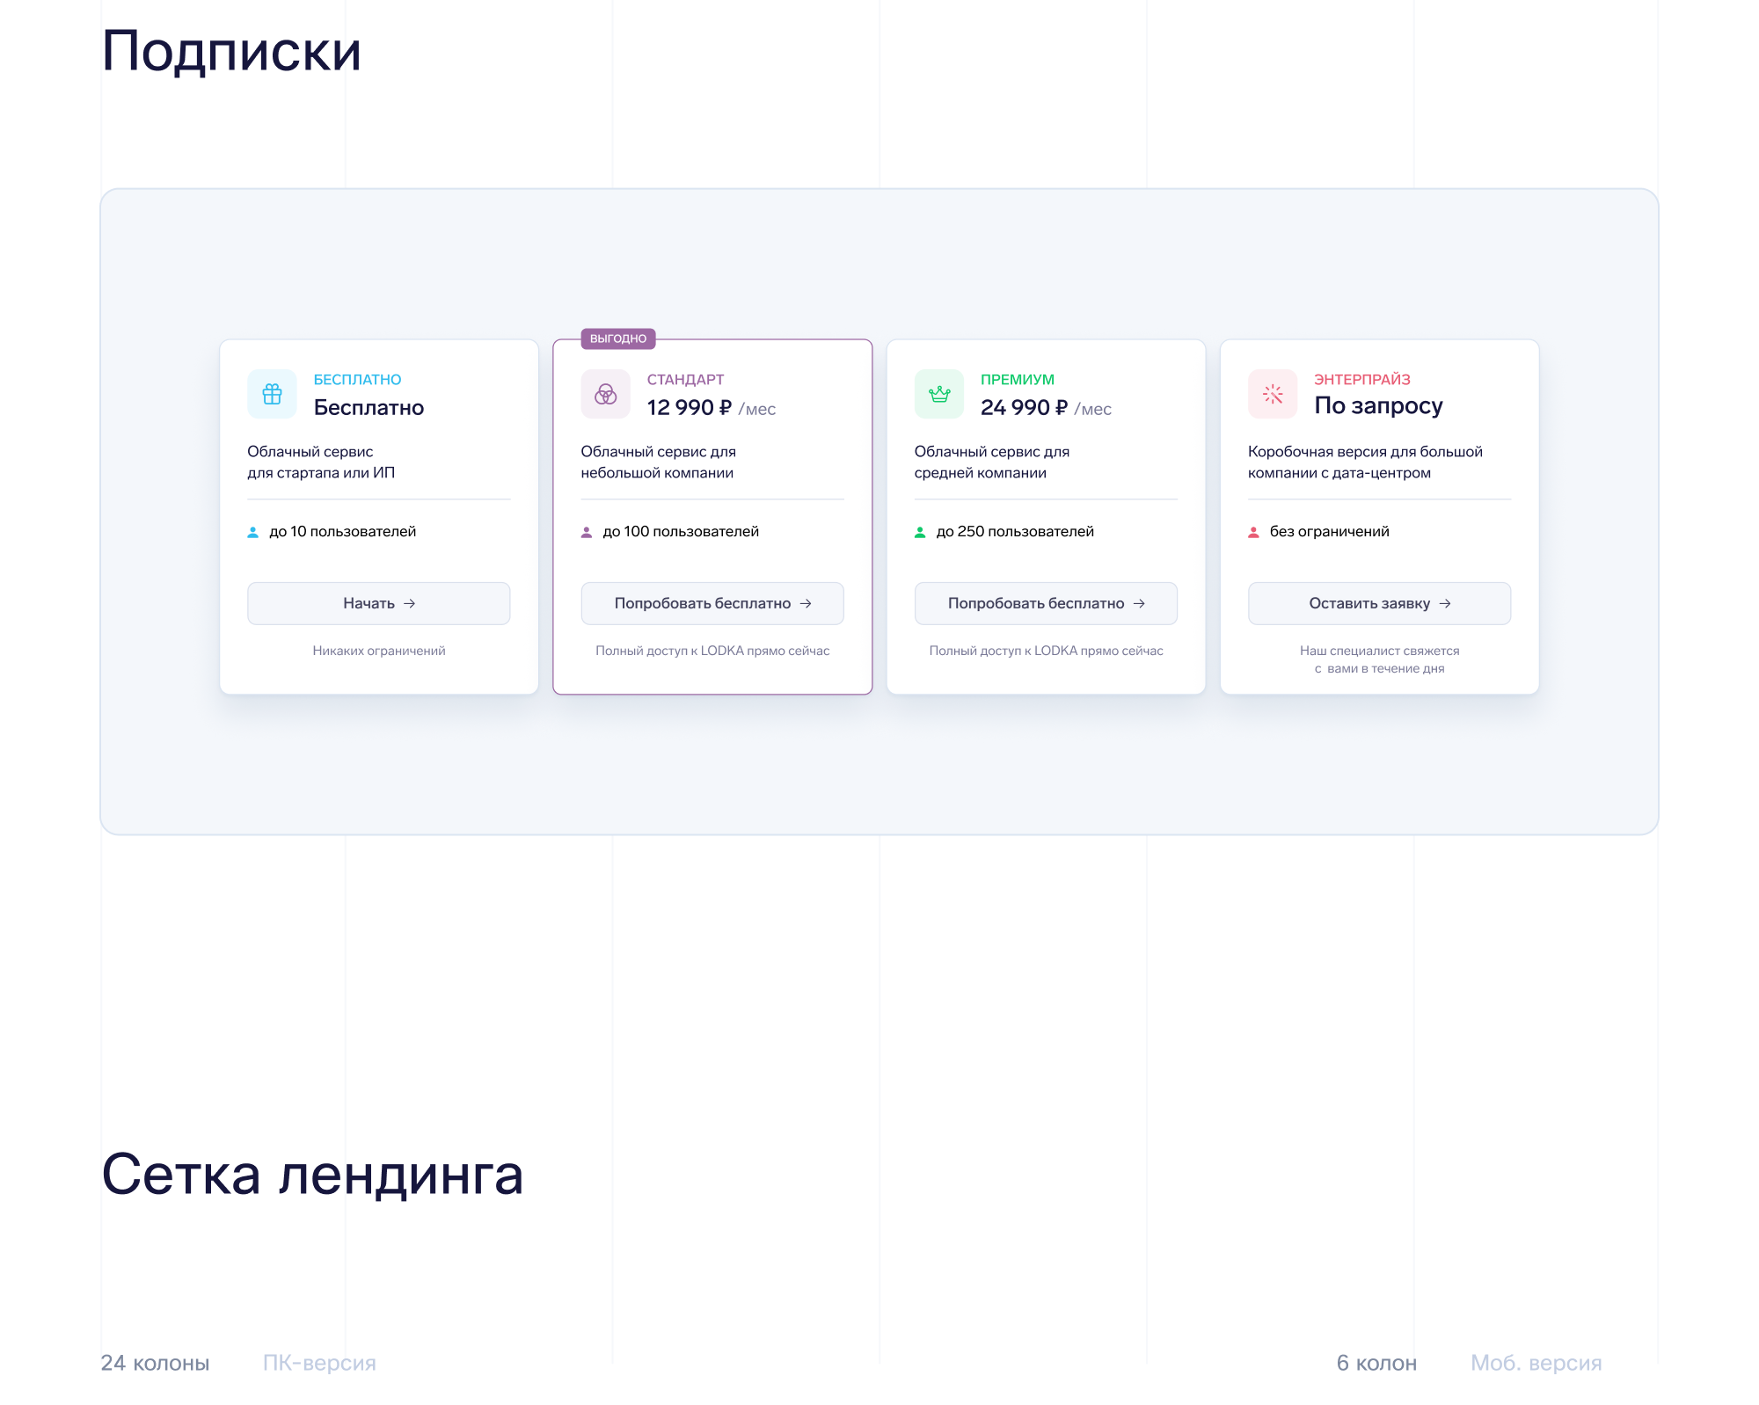This screenshot has height=1405, width=1759.
Task: Select the ПК-версия label
Action: (319, 1363)
